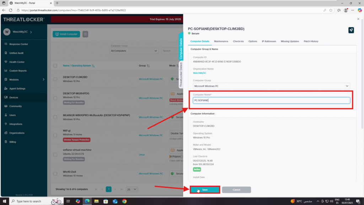Screen dimensions: 364x205
Task: Click the rocket icon in computer panel
Action: pos(351,30)
